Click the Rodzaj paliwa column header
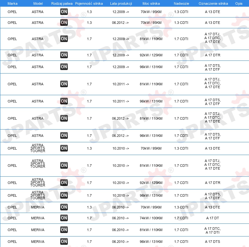The image size is (249, 247). click(62, 4)
